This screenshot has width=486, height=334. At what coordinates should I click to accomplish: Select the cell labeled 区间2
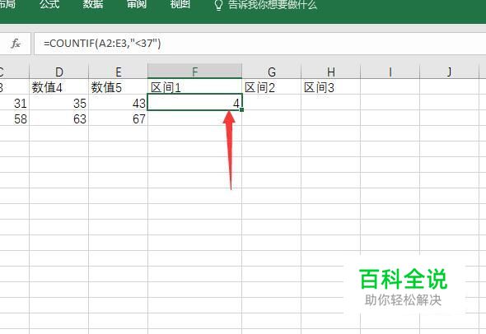[272, 87]
